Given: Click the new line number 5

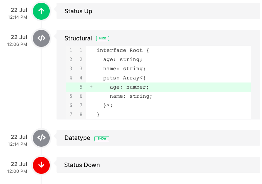Looking at the screenshot, I should [81, 87].
